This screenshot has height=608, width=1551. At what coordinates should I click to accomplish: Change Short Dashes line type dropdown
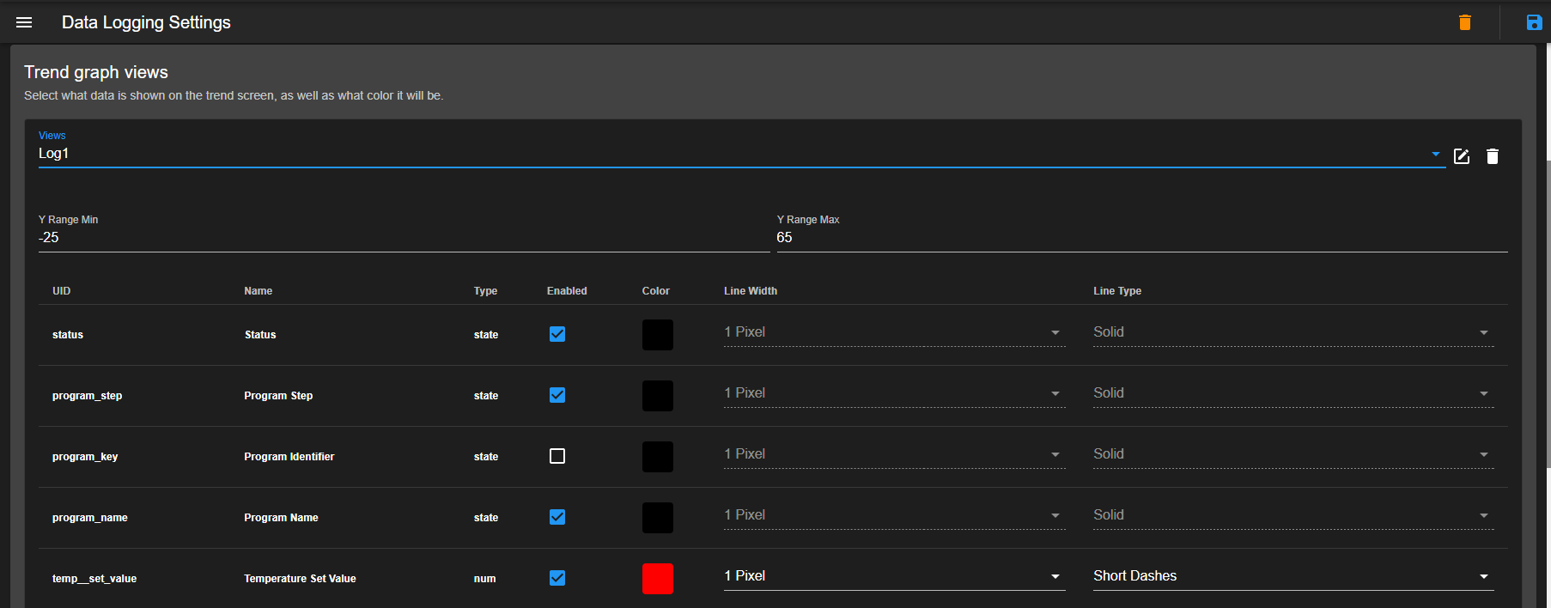coord(1293,576)
